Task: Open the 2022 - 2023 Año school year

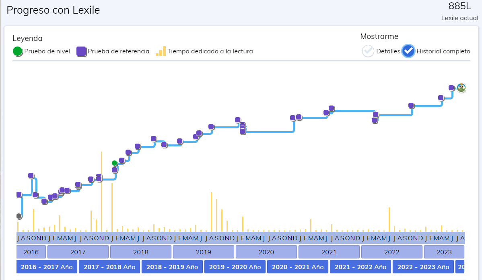Action: 423,266
